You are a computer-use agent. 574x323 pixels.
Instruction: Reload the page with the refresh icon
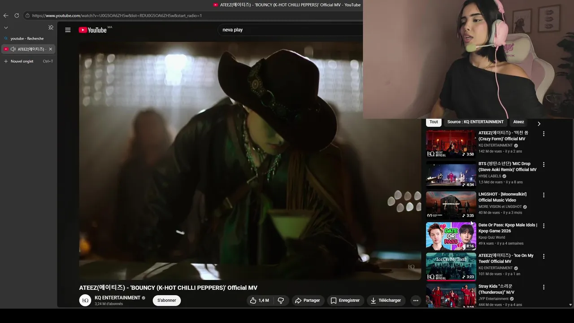(17, 15)
